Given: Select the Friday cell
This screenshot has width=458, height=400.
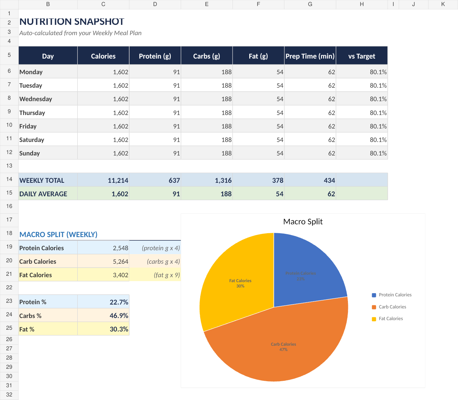Looking at the screenshot, I should click(48, 126).
